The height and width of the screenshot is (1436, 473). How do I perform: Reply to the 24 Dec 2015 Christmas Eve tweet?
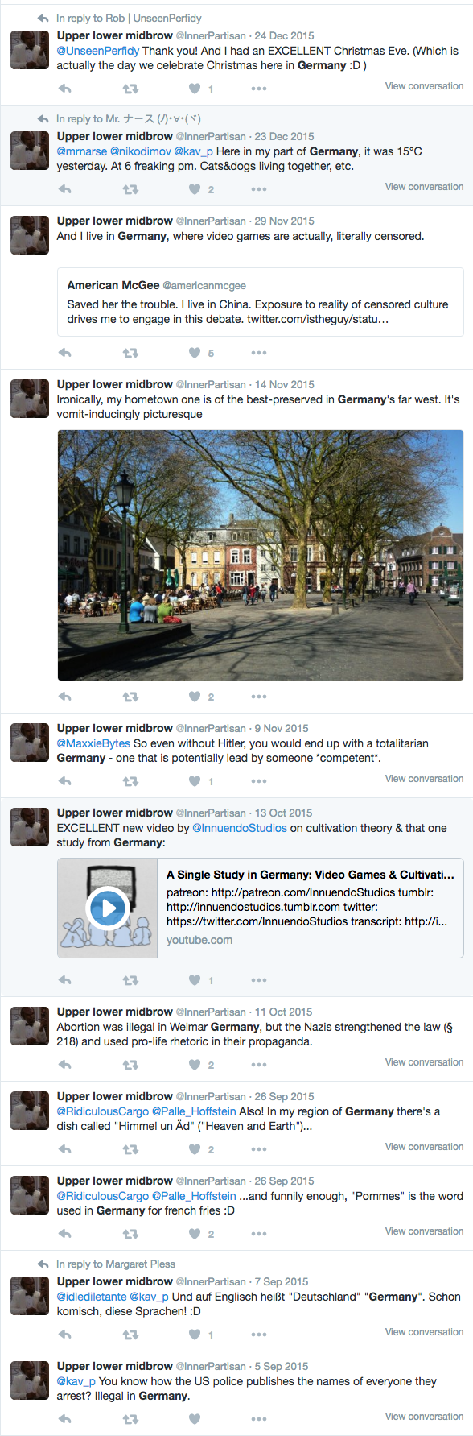pos(65,89)
